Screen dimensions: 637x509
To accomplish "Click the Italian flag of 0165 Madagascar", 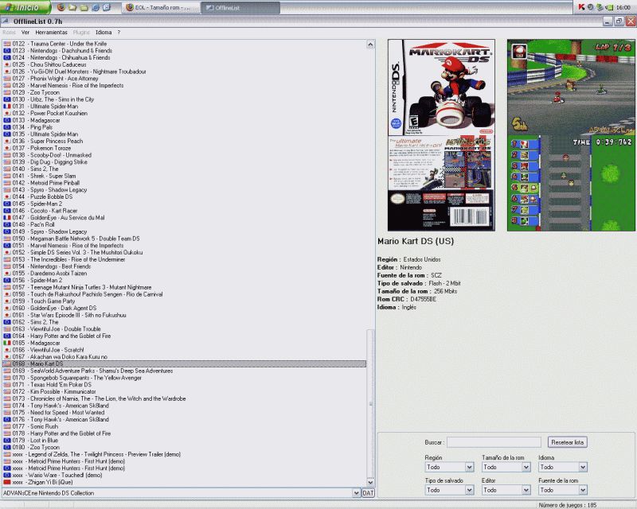I will 7,343.
